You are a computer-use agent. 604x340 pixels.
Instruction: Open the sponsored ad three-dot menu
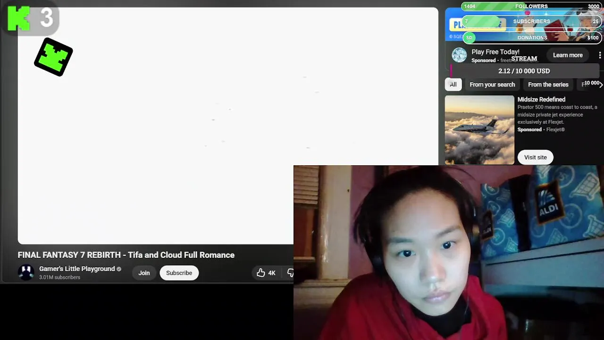(600, 55)
